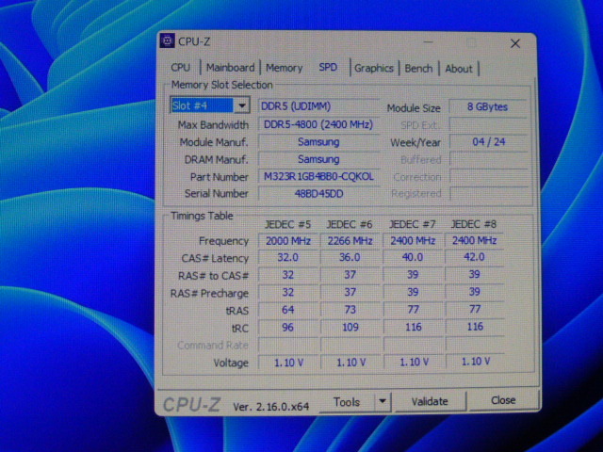Click the JEDEC #5 column header

tap(287, 224)
